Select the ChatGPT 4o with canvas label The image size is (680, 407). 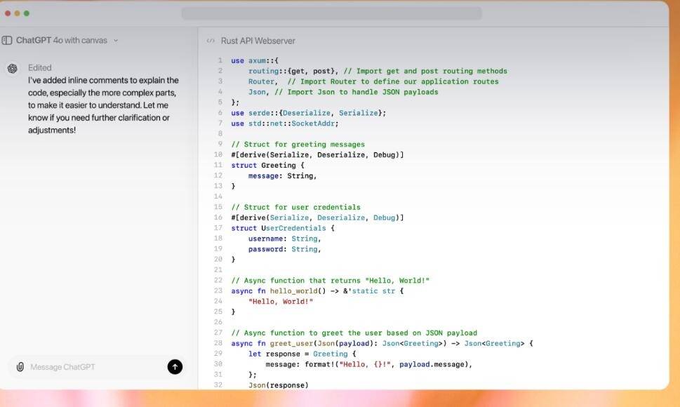pos(62,40)
